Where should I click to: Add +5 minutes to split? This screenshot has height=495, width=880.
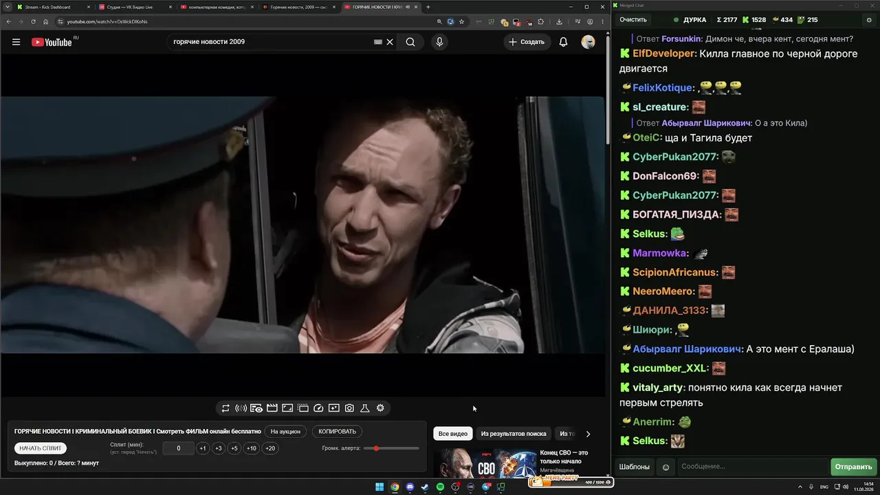tap(234, 448)
